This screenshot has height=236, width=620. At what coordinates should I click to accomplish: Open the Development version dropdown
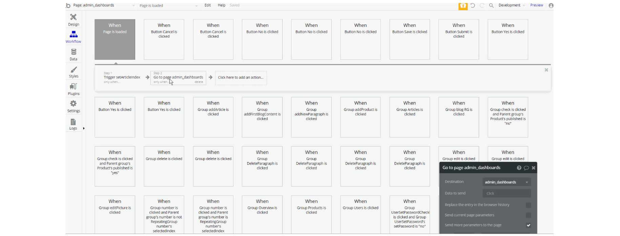(512, 5)
